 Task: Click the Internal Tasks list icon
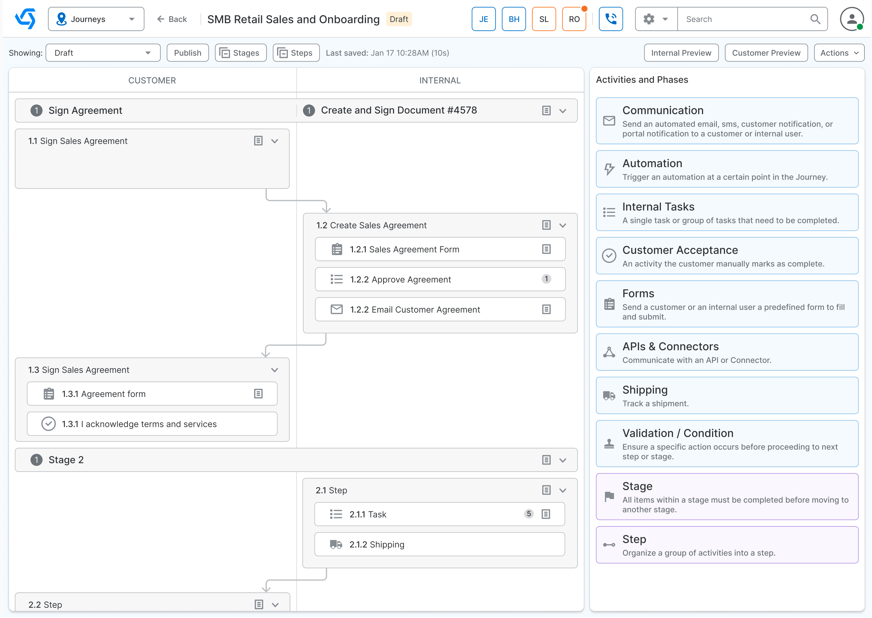tap(609, 212)
